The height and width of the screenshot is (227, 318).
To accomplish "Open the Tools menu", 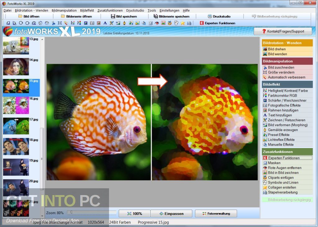I will pyautogui.click(x=152, y=10).
